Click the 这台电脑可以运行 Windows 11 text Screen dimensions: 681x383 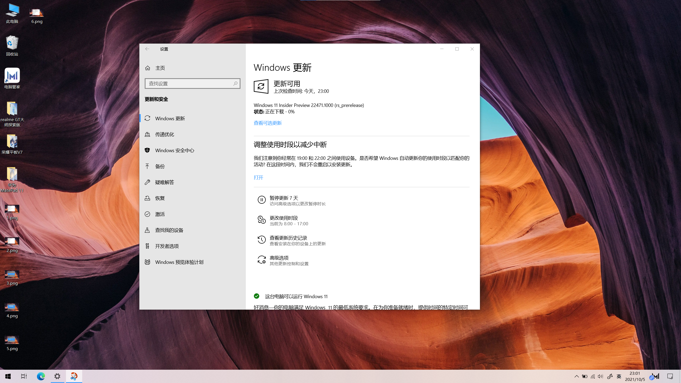coord(296,296)
